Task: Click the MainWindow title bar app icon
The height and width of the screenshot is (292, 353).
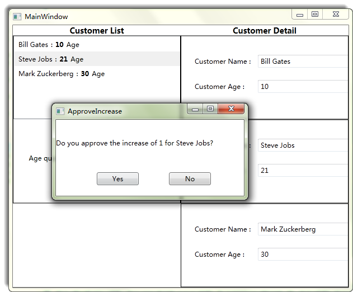Action: (x=17, y=16)
